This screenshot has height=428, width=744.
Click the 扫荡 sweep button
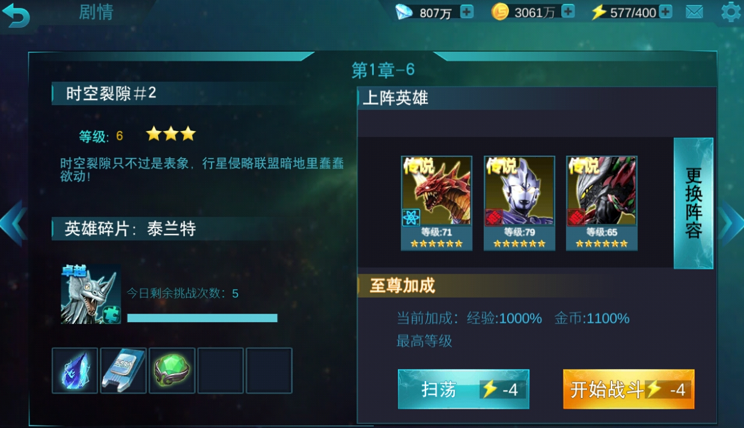(463, 390)
